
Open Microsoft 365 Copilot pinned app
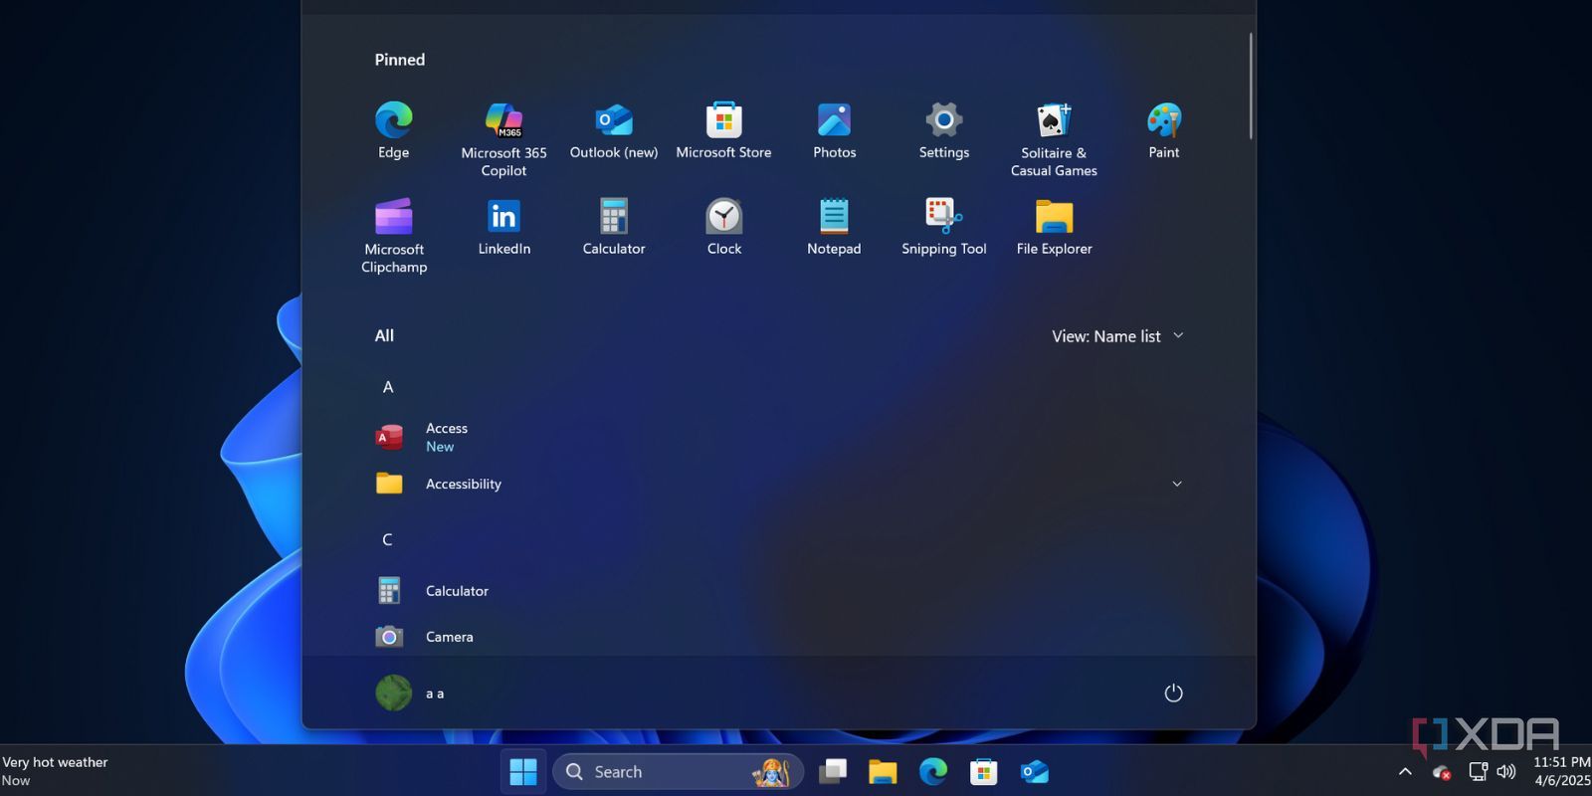pos(503,121)
